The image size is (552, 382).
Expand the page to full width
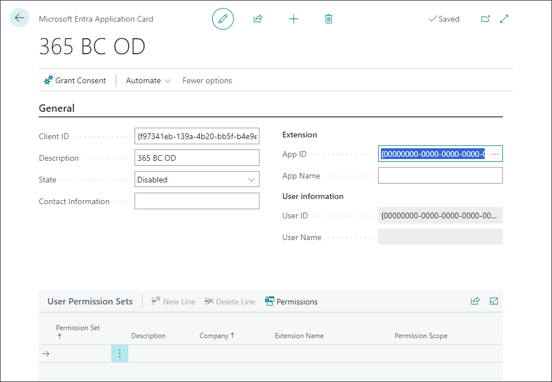pyautogui.click(x=504, y=19)
